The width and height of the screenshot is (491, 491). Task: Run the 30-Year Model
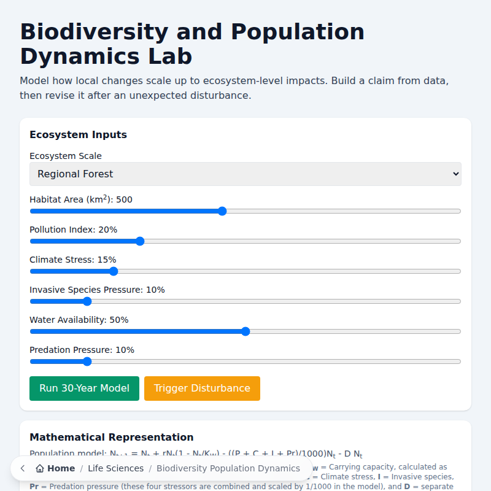84,388
